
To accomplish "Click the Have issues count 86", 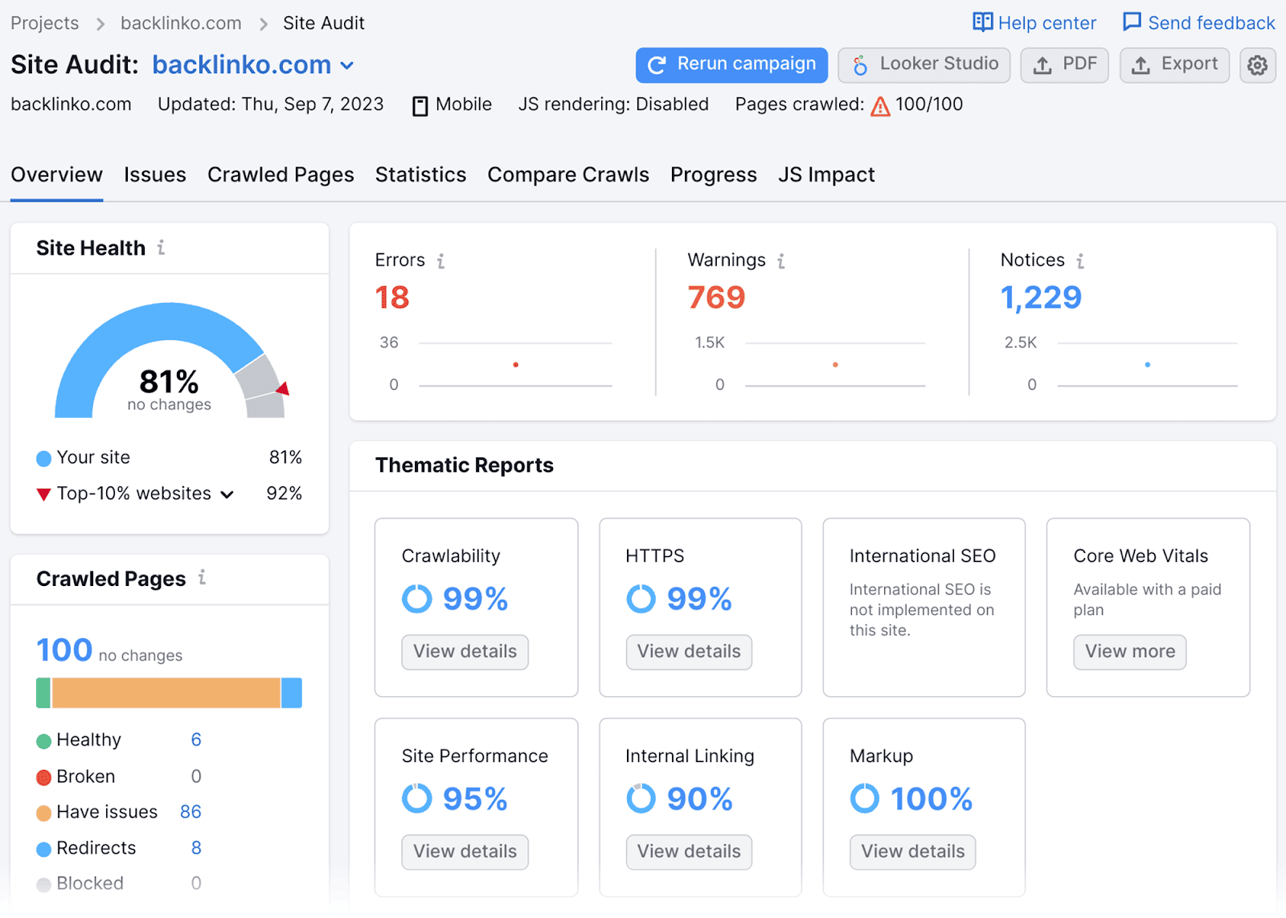I will 190,813.
